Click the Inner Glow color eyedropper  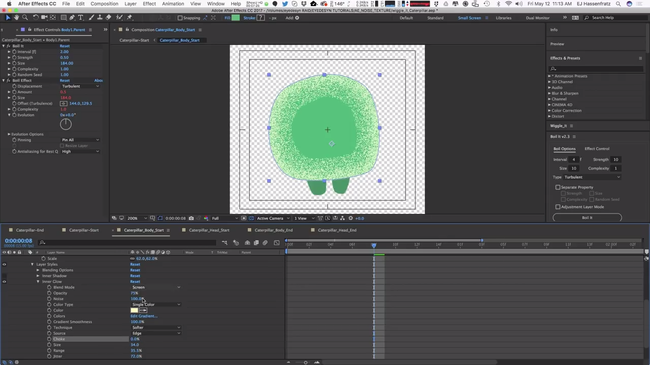click(x=144, y=310)
